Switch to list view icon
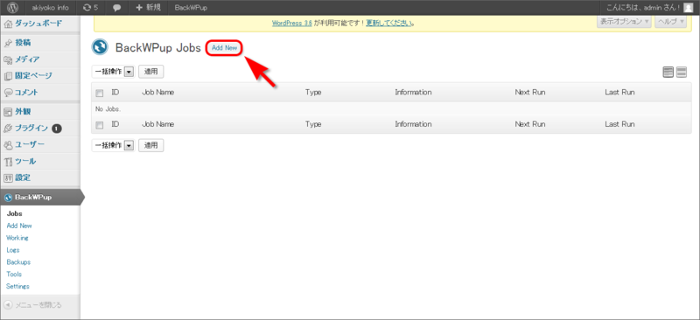 coord(668,73)
